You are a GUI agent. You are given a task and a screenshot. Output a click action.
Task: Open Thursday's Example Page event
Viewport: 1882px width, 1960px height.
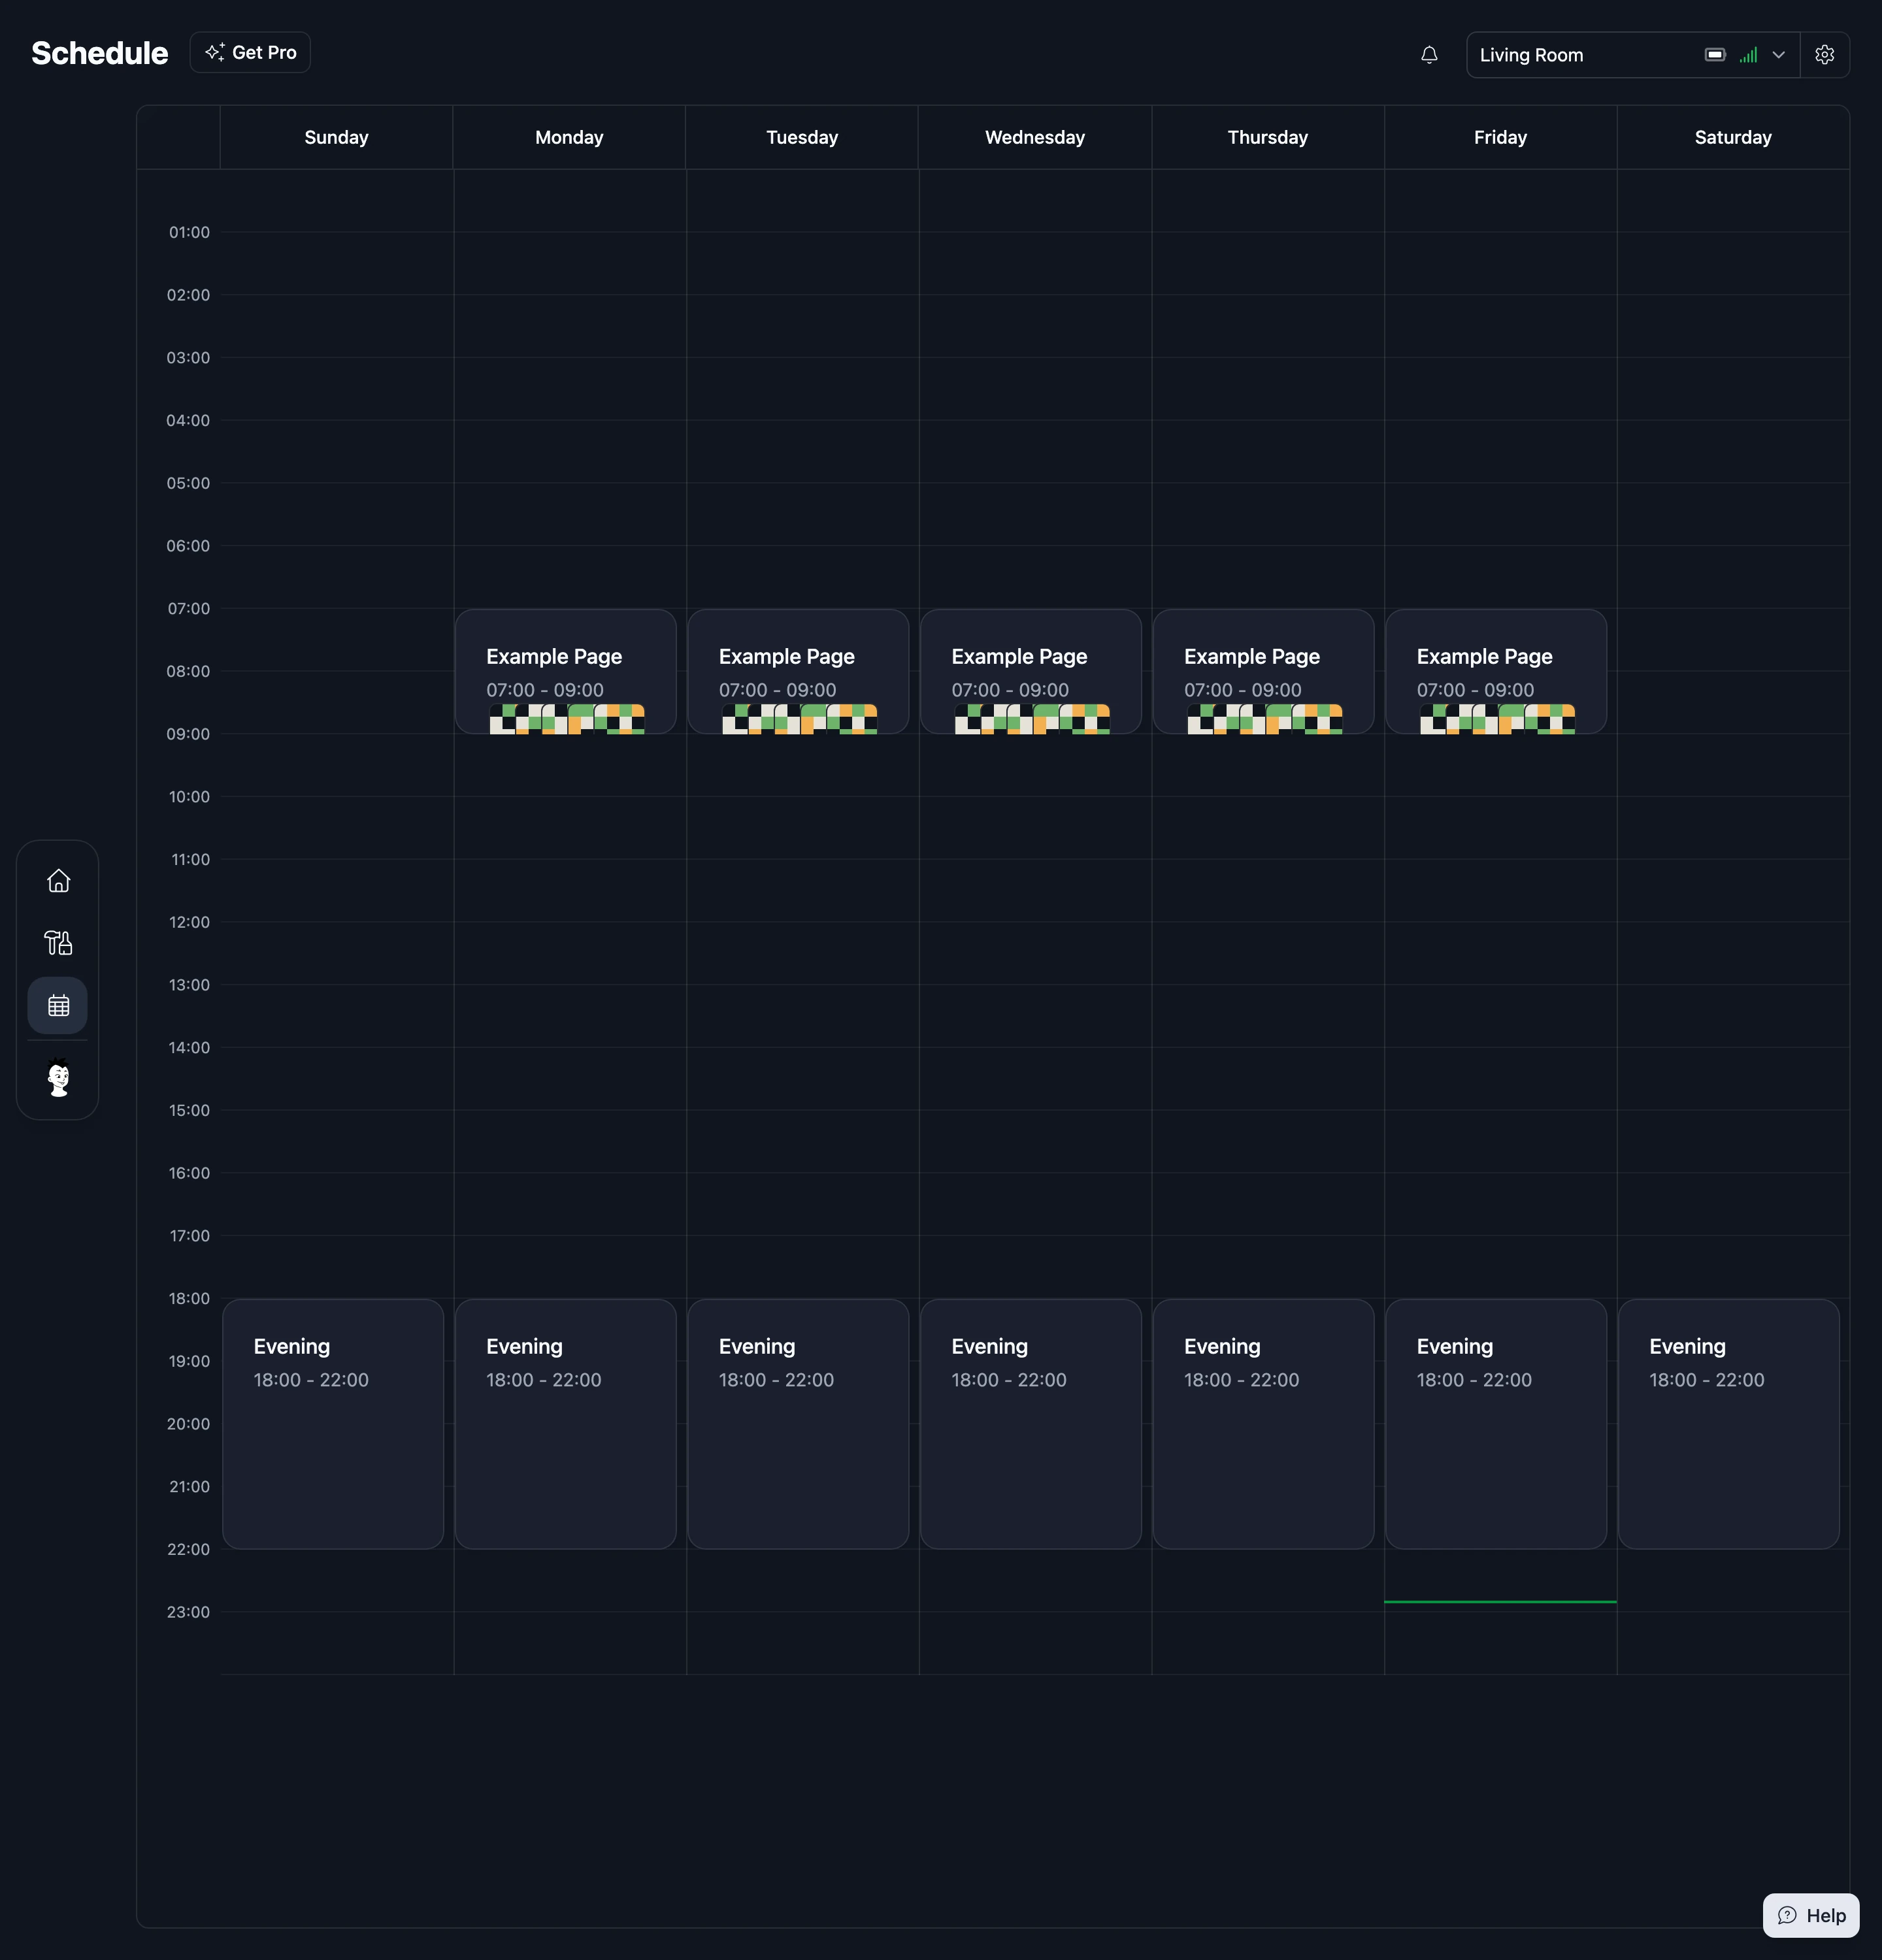(x=1263, y=671)
